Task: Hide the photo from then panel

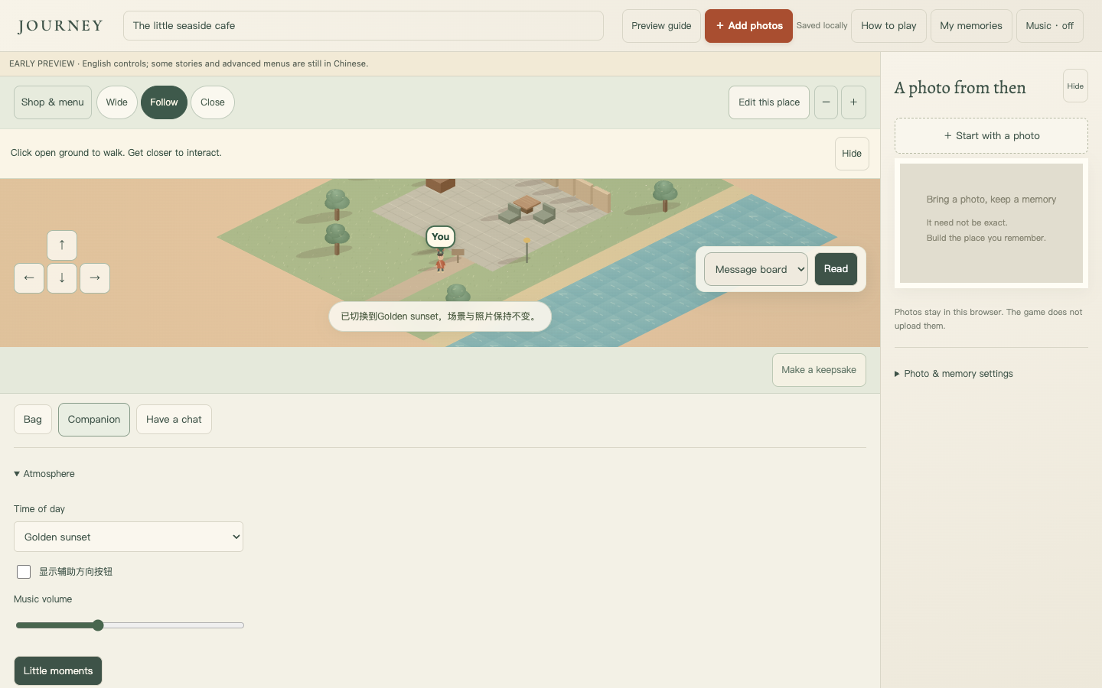Action: pos(1075,86)
